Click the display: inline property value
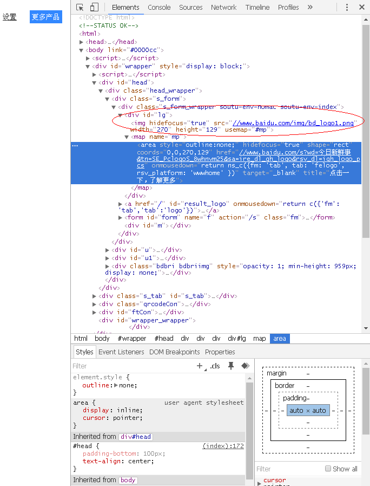 point(129,410)
